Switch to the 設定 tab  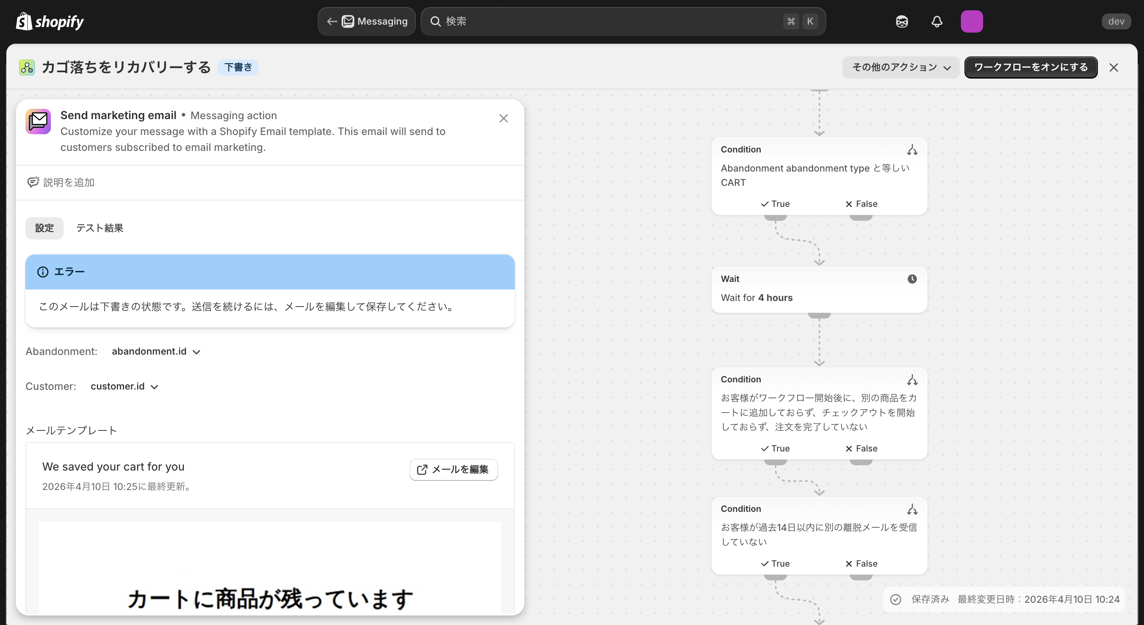(44, 228)
